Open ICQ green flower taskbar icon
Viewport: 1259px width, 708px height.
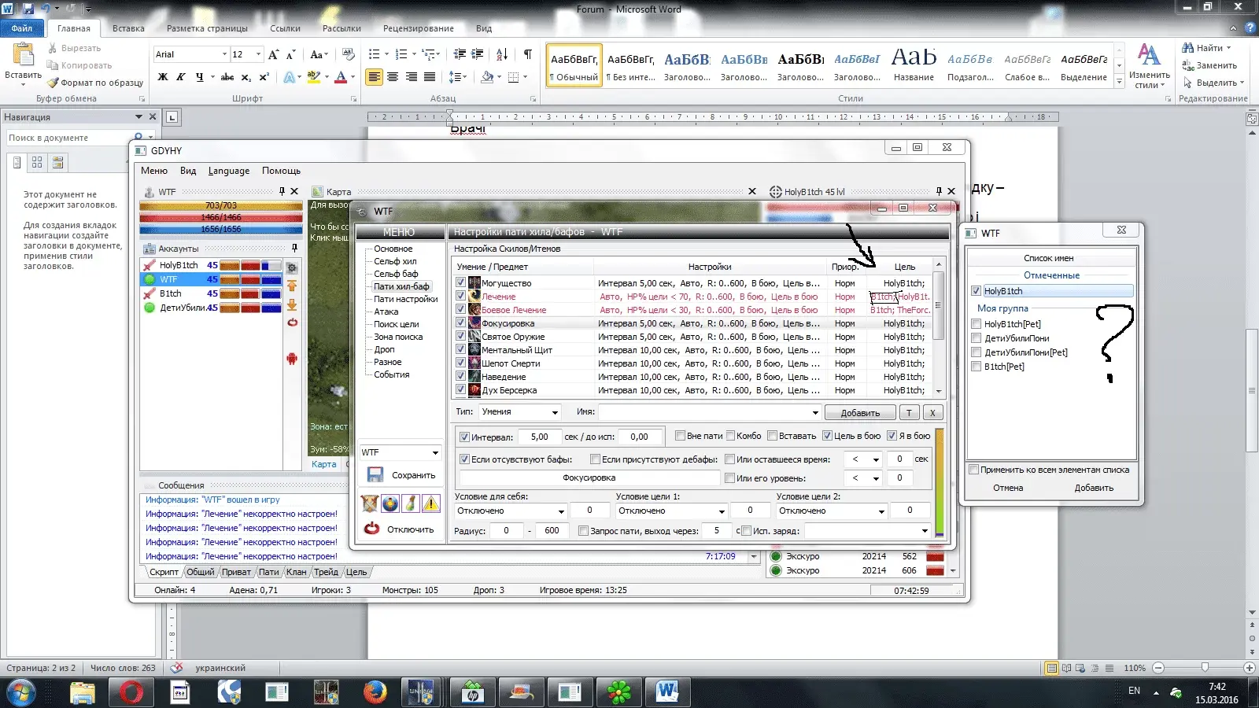[x=619, y=692]
